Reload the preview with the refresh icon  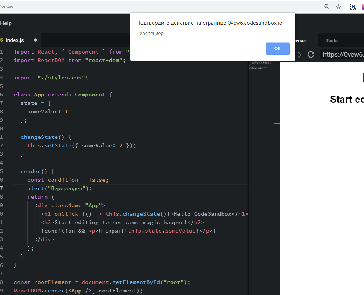click(311, 55)
